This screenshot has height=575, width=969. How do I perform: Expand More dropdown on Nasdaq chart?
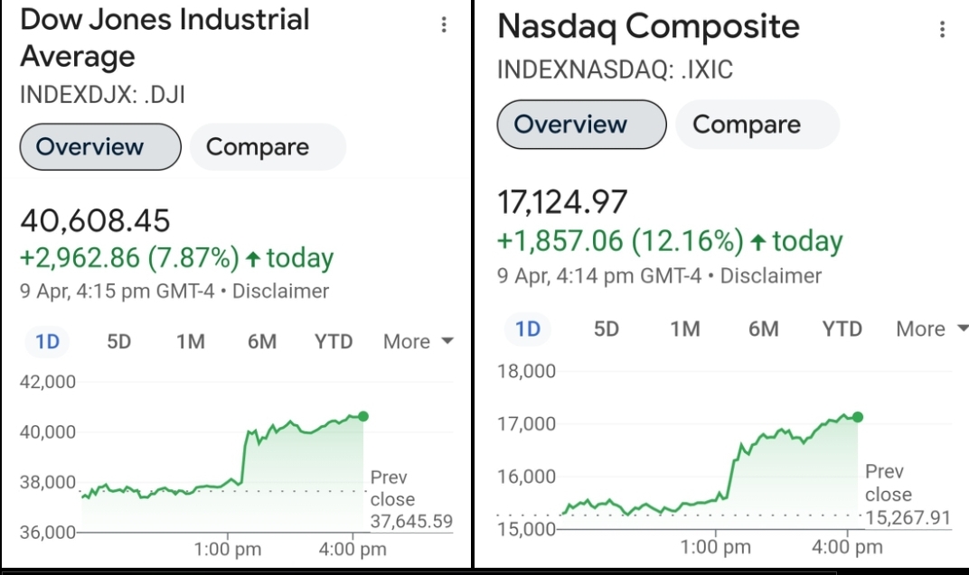[x=931, y=329]
